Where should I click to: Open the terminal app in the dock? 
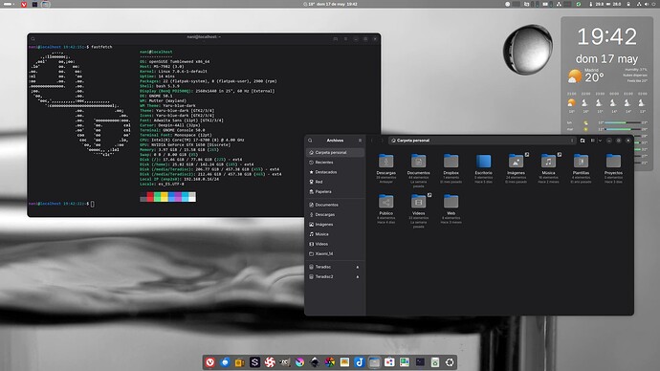pyautogui.click(x=420, y=362)
